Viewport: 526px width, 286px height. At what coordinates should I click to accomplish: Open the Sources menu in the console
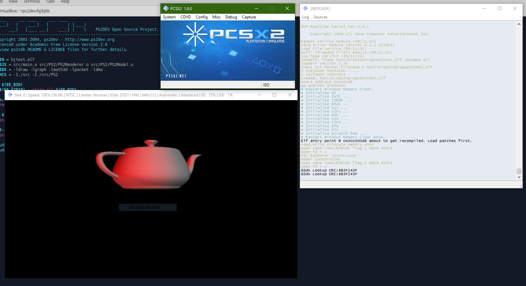[x=320, y=17]
